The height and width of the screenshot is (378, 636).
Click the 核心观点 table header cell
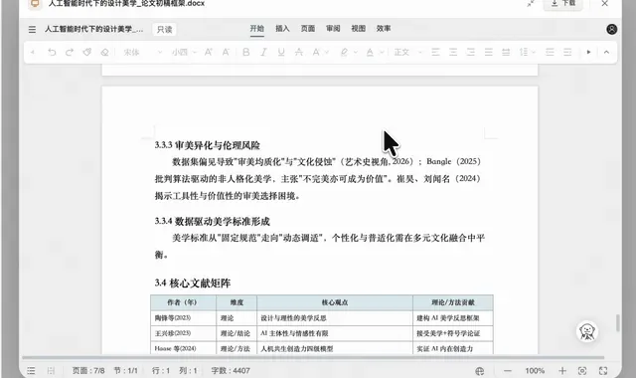pyautogui.click(x=335, y=302)
